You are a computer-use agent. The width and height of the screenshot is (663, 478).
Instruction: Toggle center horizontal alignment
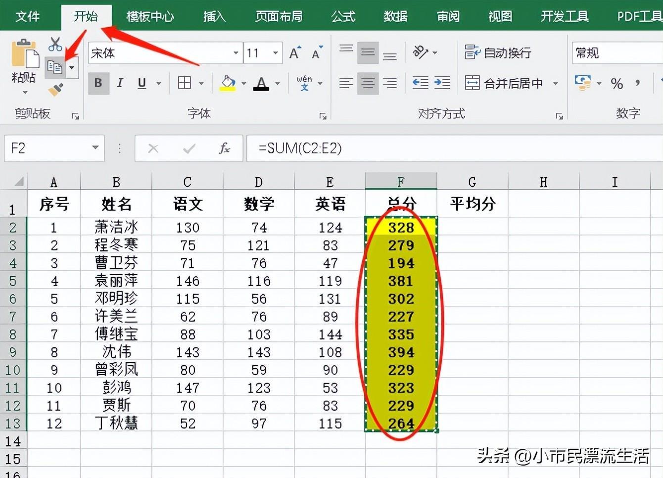(368, 83)
